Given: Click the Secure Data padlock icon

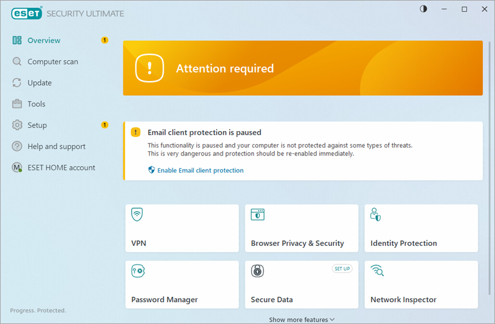Looking at the screenshot, I should (x=258, y=271).
